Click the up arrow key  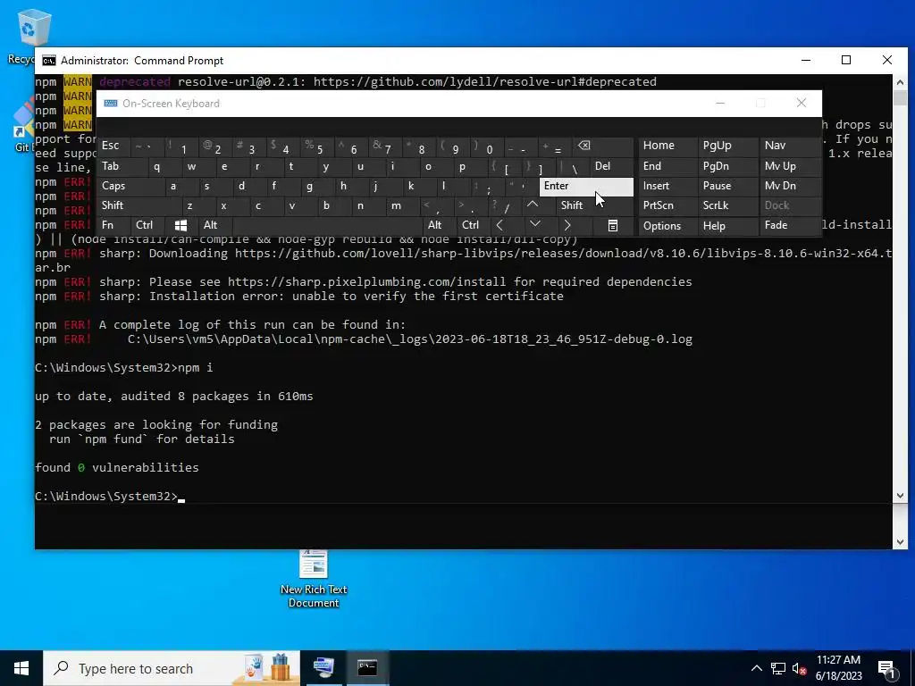533,205
